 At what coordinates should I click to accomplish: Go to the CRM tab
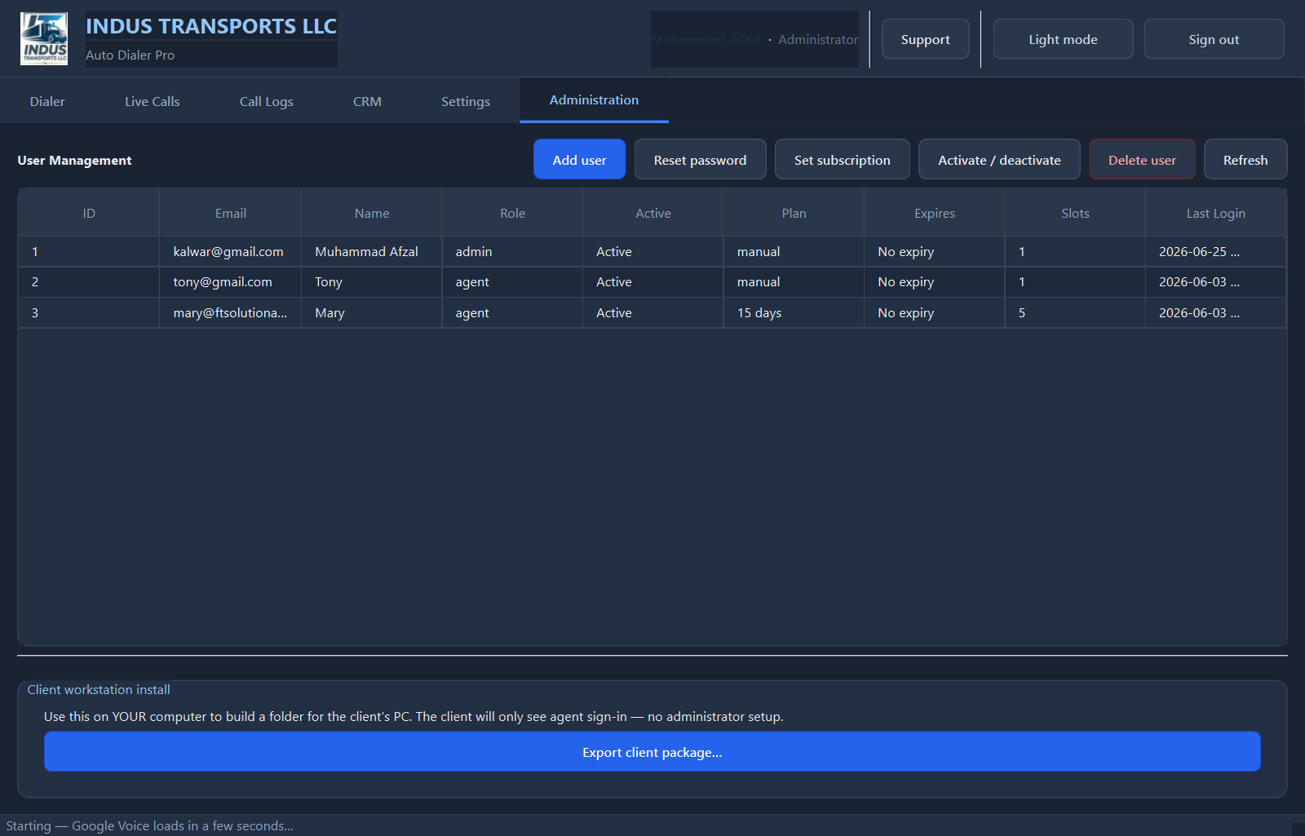pos(367,101)
